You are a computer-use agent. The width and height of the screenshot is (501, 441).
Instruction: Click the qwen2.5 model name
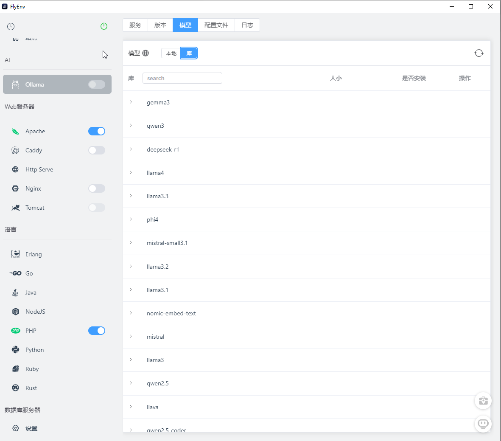point(158,383)
